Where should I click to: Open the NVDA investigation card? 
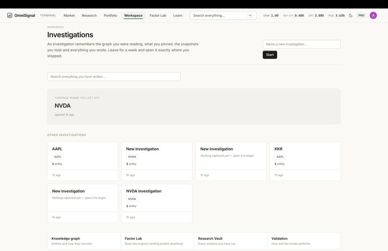click(x=157, y=203)
